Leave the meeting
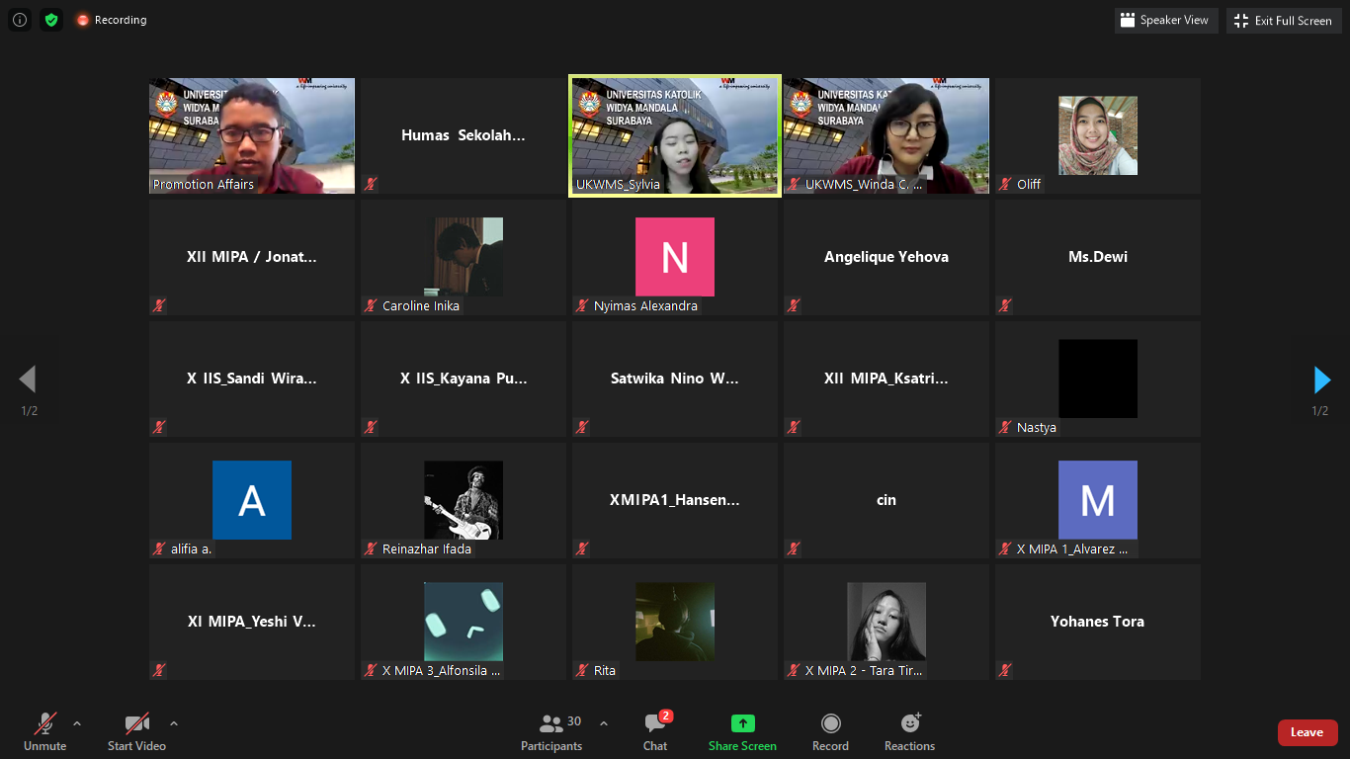 coord(1307,732)
